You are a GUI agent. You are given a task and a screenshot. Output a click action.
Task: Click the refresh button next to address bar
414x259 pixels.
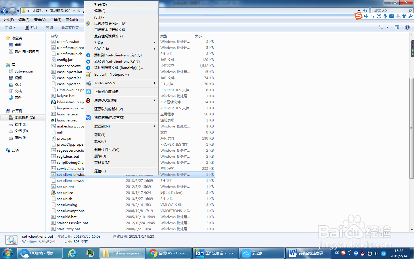[365, 11]
